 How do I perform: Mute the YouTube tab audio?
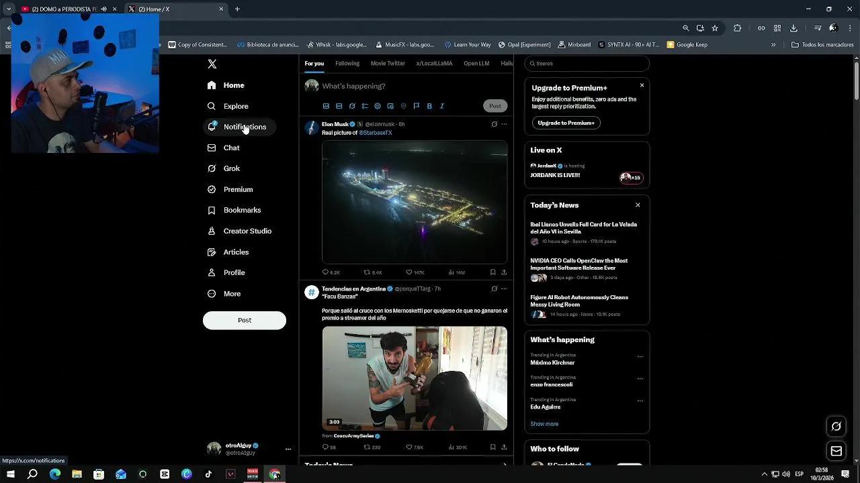coord(103,9)
